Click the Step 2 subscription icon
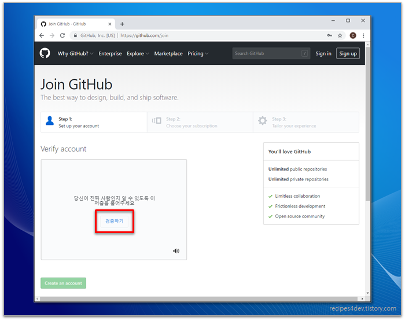 click(157, 121)
